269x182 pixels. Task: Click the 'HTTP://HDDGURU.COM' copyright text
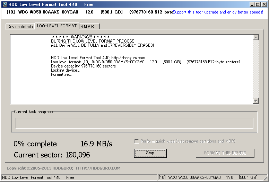(98, 168)
